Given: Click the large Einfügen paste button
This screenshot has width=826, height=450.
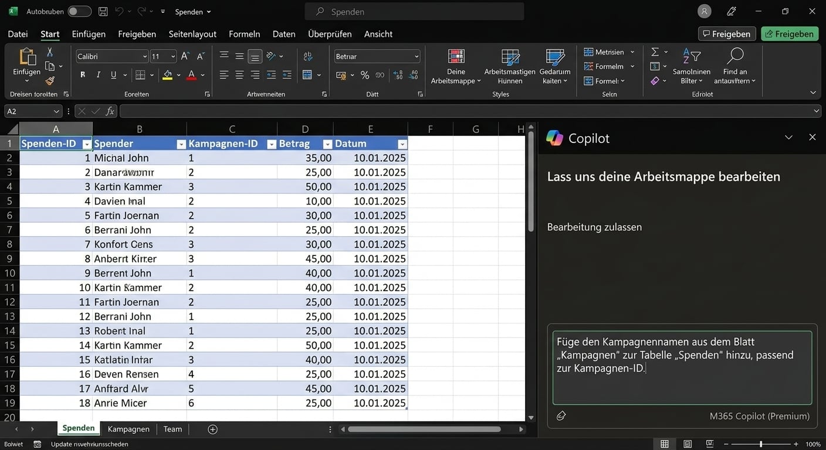Looking at the screenshot, I should [x=26, y=64].
